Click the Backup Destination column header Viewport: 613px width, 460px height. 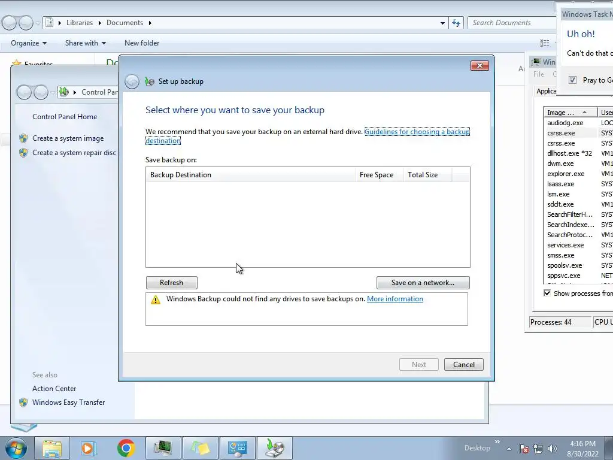click(251, 175)
